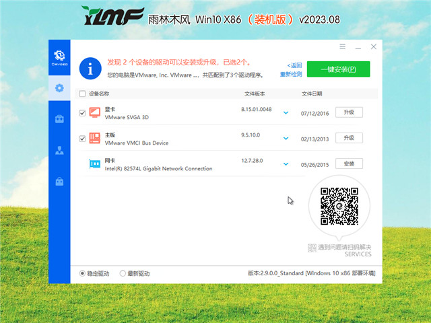Screen dimensions: 431x323
Task: Click the small QR icon beside help text
Action: click(312, 248)
